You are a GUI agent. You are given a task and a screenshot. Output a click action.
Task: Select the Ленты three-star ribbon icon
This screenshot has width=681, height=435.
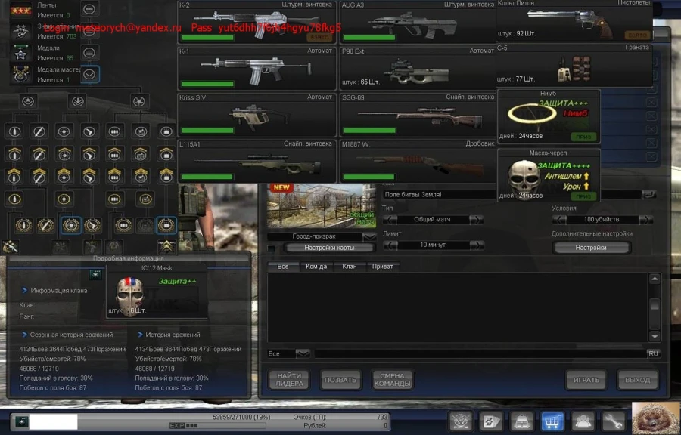(21, 10)
